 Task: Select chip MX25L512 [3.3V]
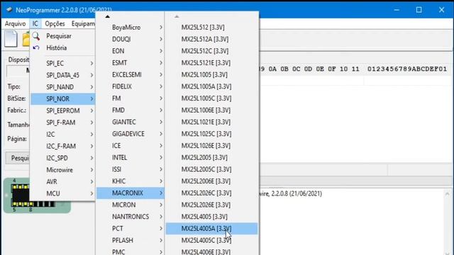(x=211, y=27)
